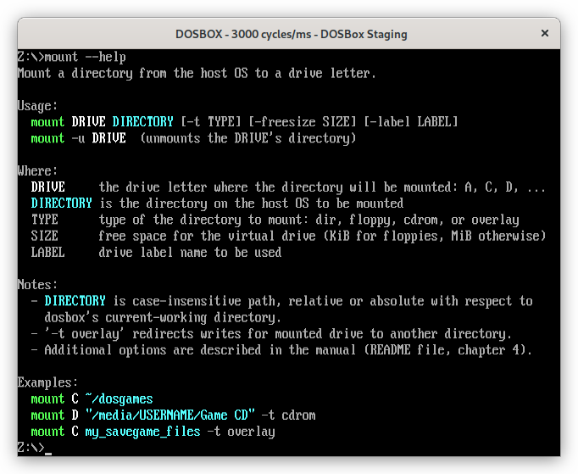Close the DOSBox Staging window
This screenshot has width=578, height=474.
(544, 33)
